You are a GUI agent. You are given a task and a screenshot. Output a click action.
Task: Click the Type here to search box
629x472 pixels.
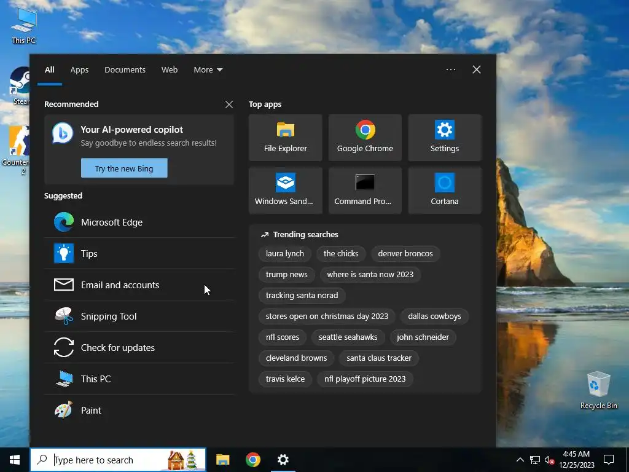coord(118,460)
